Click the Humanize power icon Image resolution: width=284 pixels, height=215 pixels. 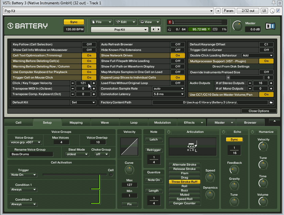click(252, 132)
